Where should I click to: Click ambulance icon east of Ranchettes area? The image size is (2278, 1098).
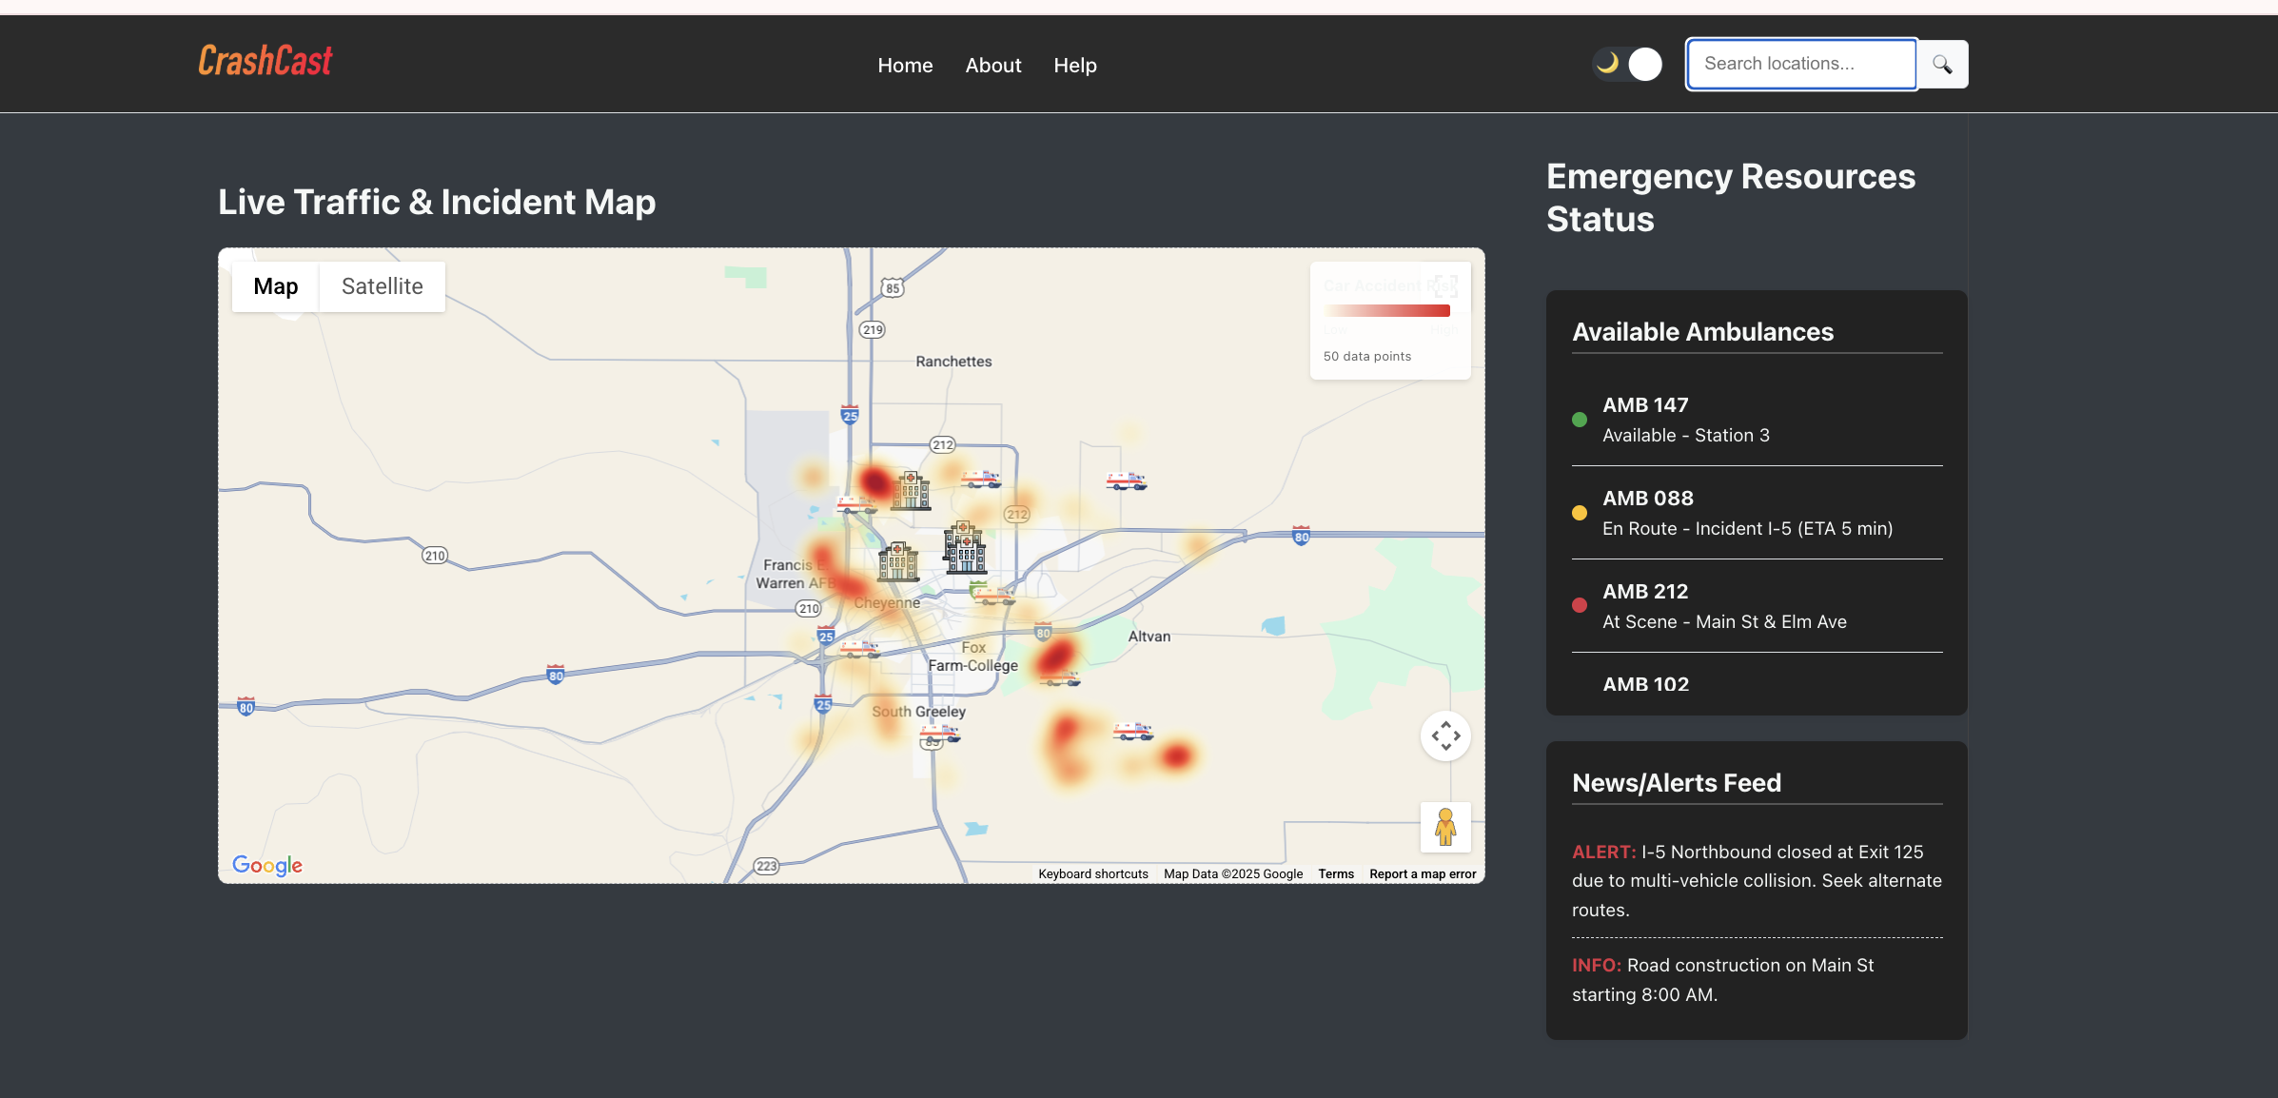(1126, 481)
